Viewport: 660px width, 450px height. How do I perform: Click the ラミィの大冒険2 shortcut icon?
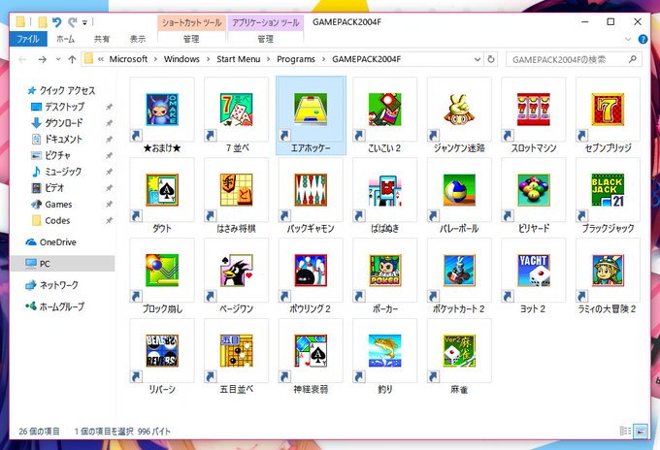[x=608, y=271]
